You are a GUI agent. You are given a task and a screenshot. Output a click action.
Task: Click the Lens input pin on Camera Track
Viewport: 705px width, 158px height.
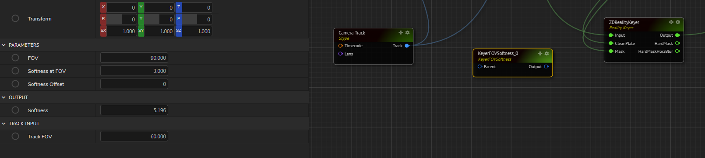(x=341, y=54)
